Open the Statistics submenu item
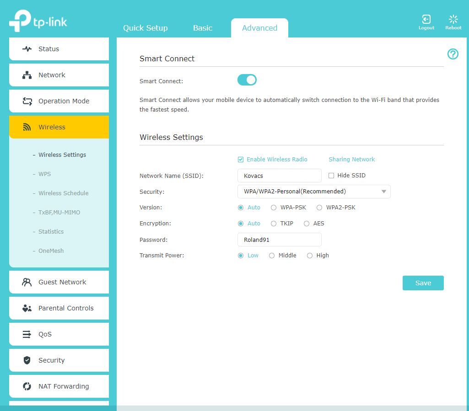 tap(51, 232)
